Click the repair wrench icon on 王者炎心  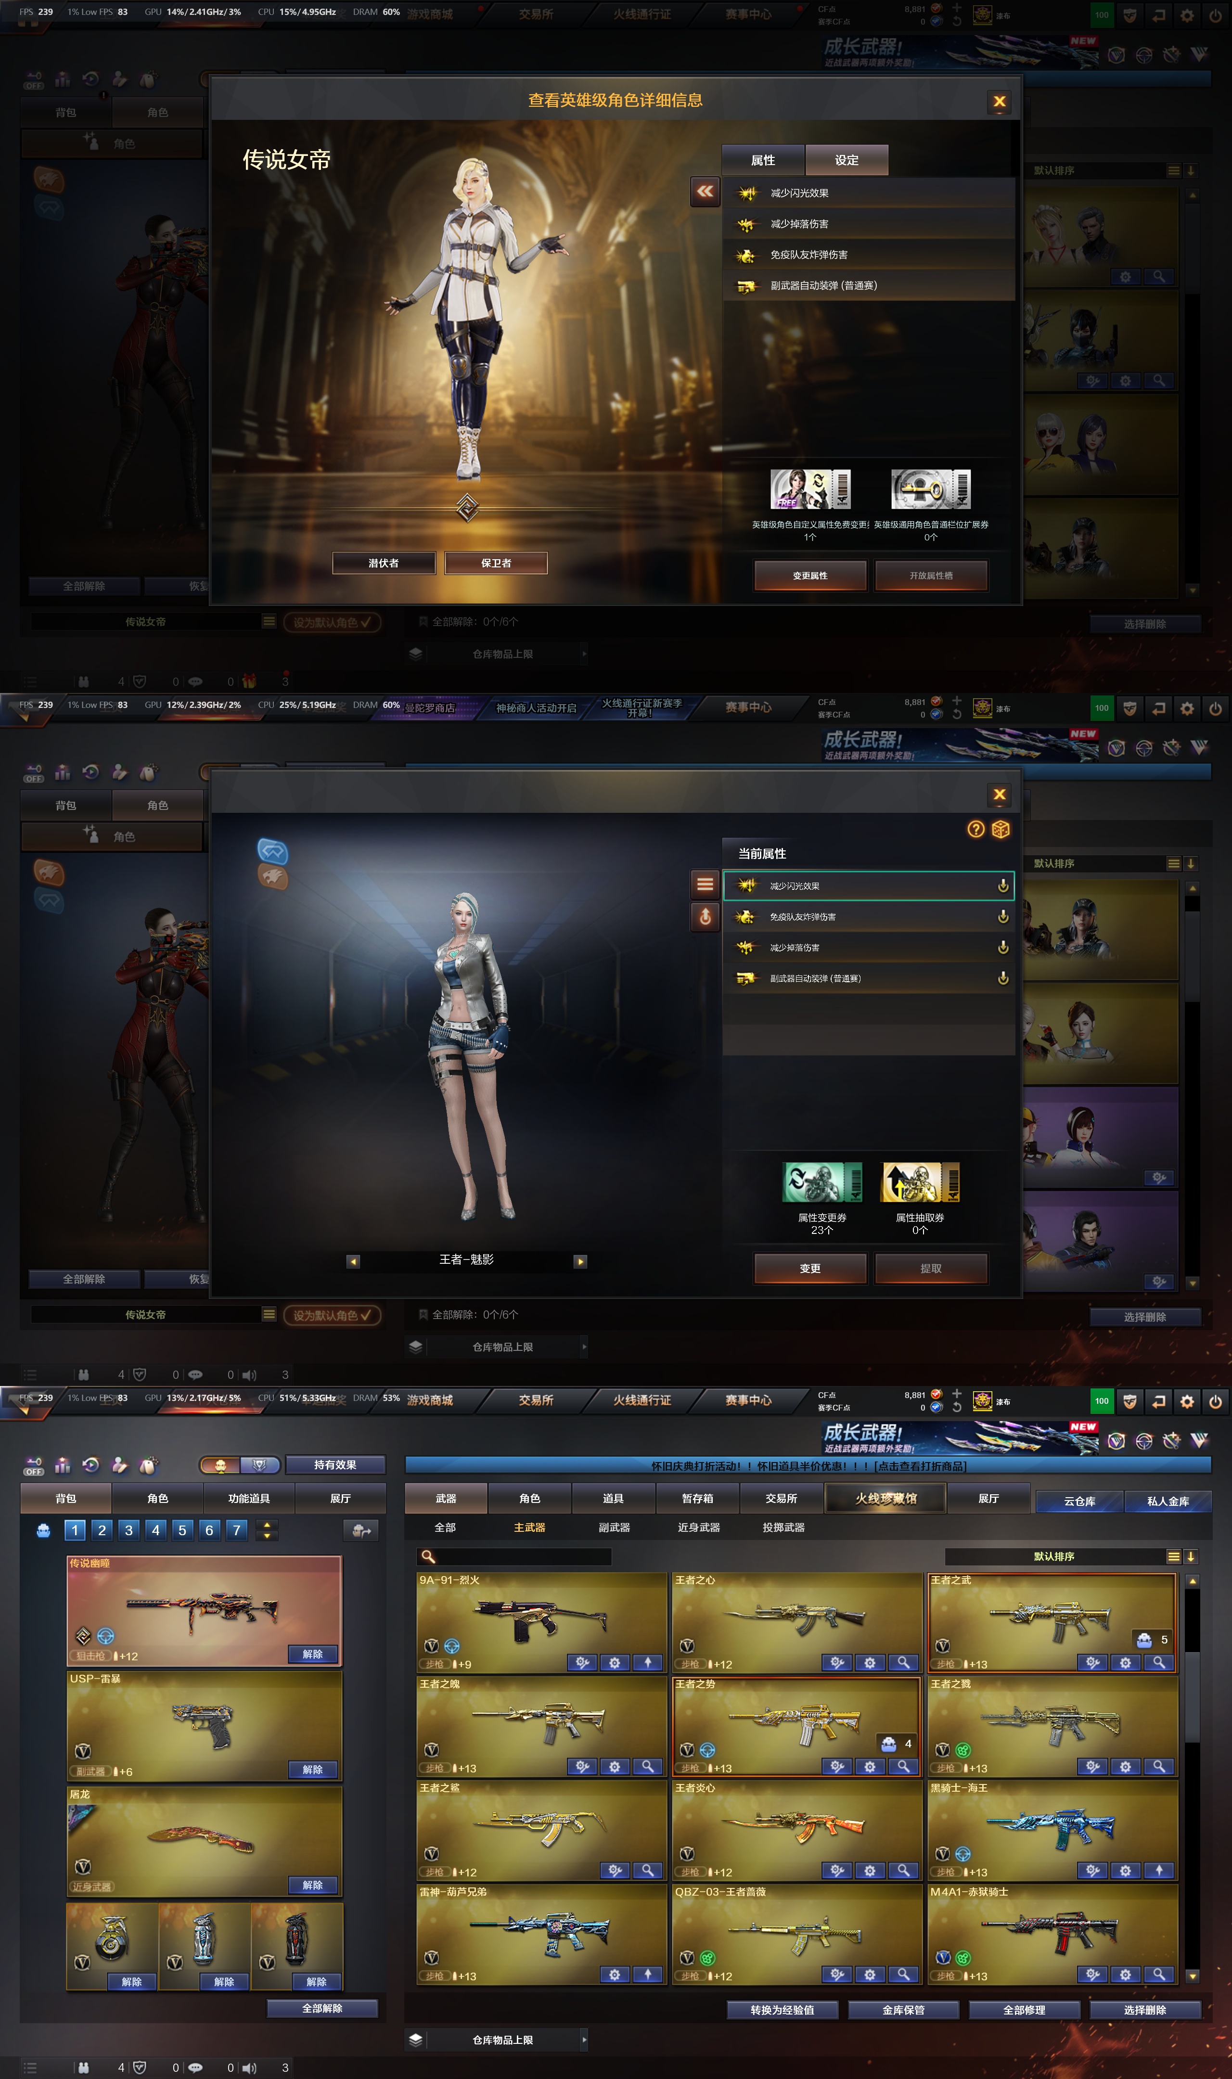(x=838, y=1870)
